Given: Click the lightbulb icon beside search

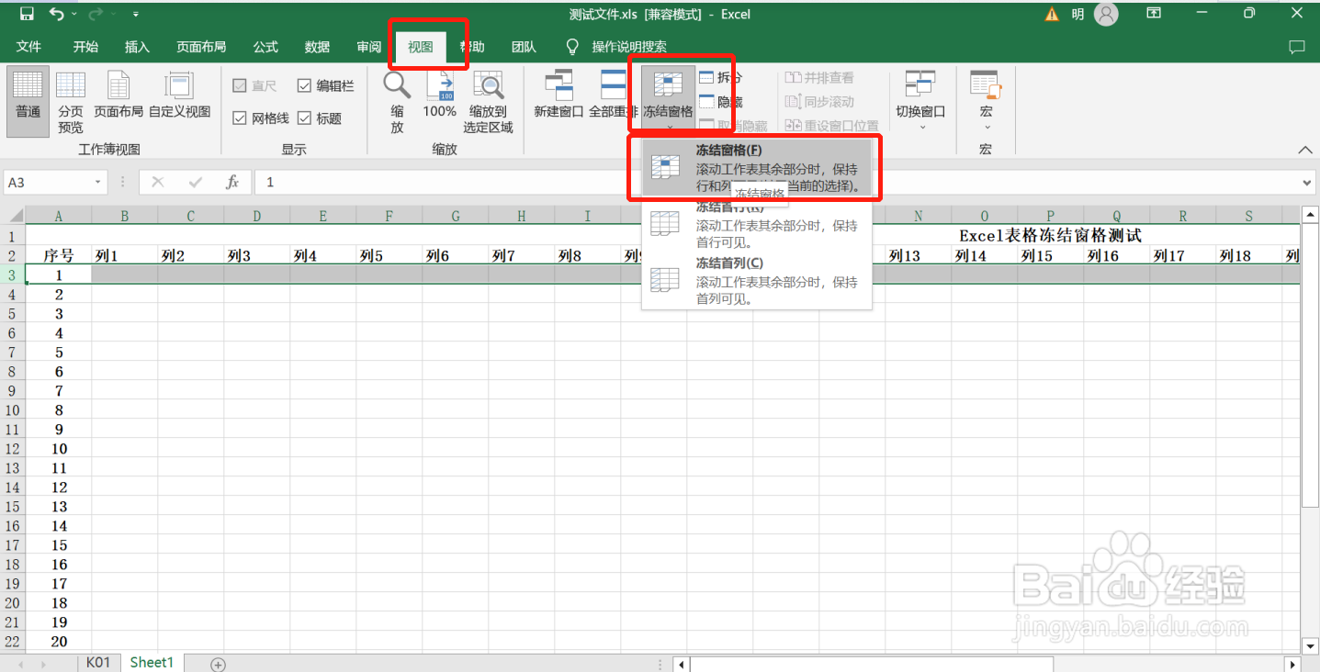Looking at the screenshot, I should [x=572, y=46].
